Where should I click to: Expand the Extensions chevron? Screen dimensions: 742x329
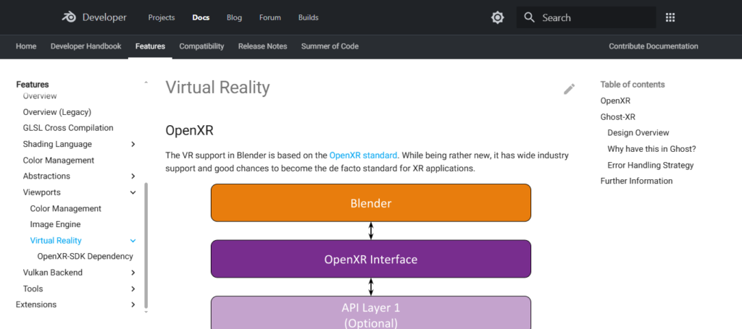coord(133,304)
